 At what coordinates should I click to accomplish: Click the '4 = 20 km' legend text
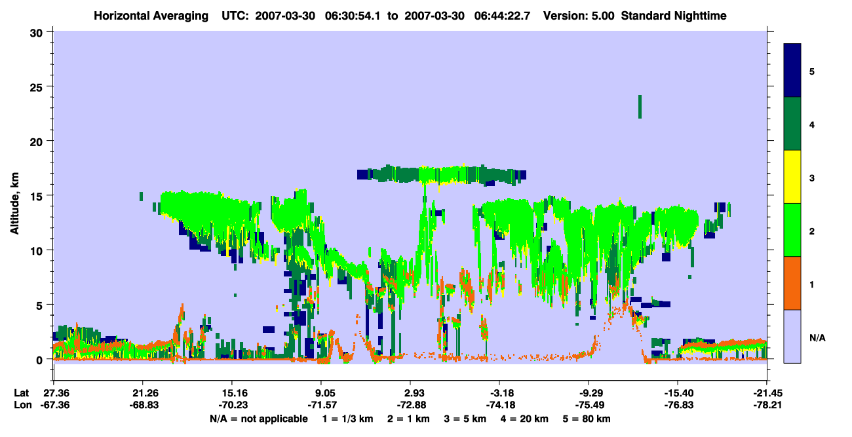point(524,419)
